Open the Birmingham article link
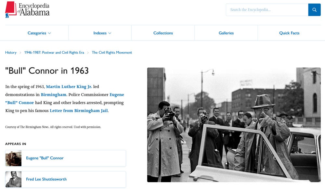This screenshot has height=189, width=325. pos(54,94)
